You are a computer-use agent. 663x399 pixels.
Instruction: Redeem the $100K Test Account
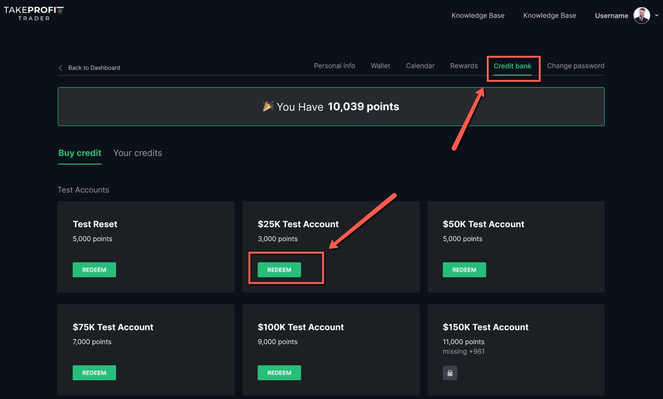point(279,373)
